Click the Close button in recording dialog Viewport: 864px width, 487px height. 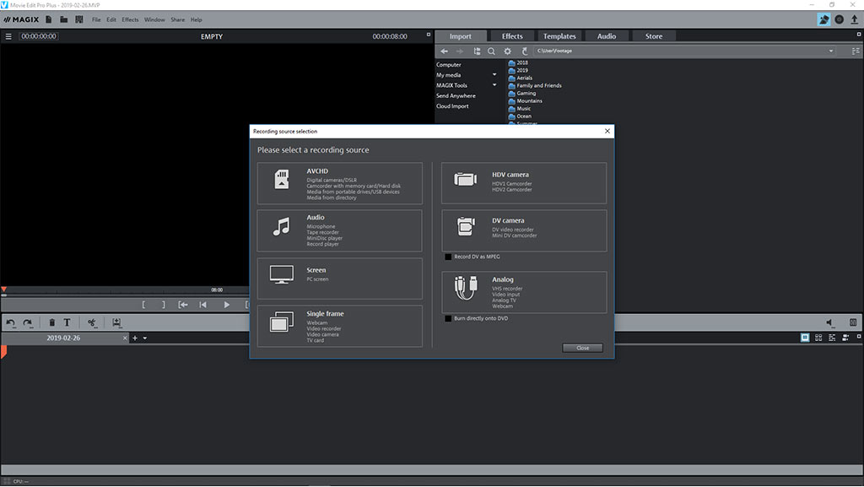tap(582, 349)
